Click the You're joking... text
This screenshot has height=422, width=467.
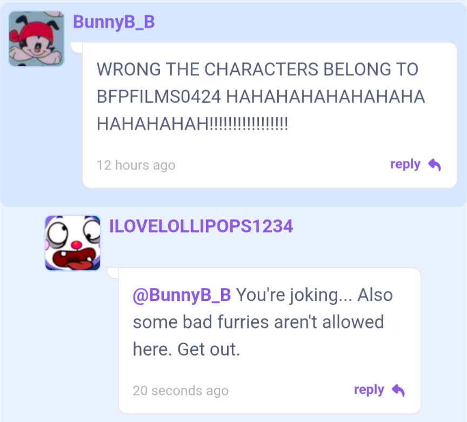point(294,295)
